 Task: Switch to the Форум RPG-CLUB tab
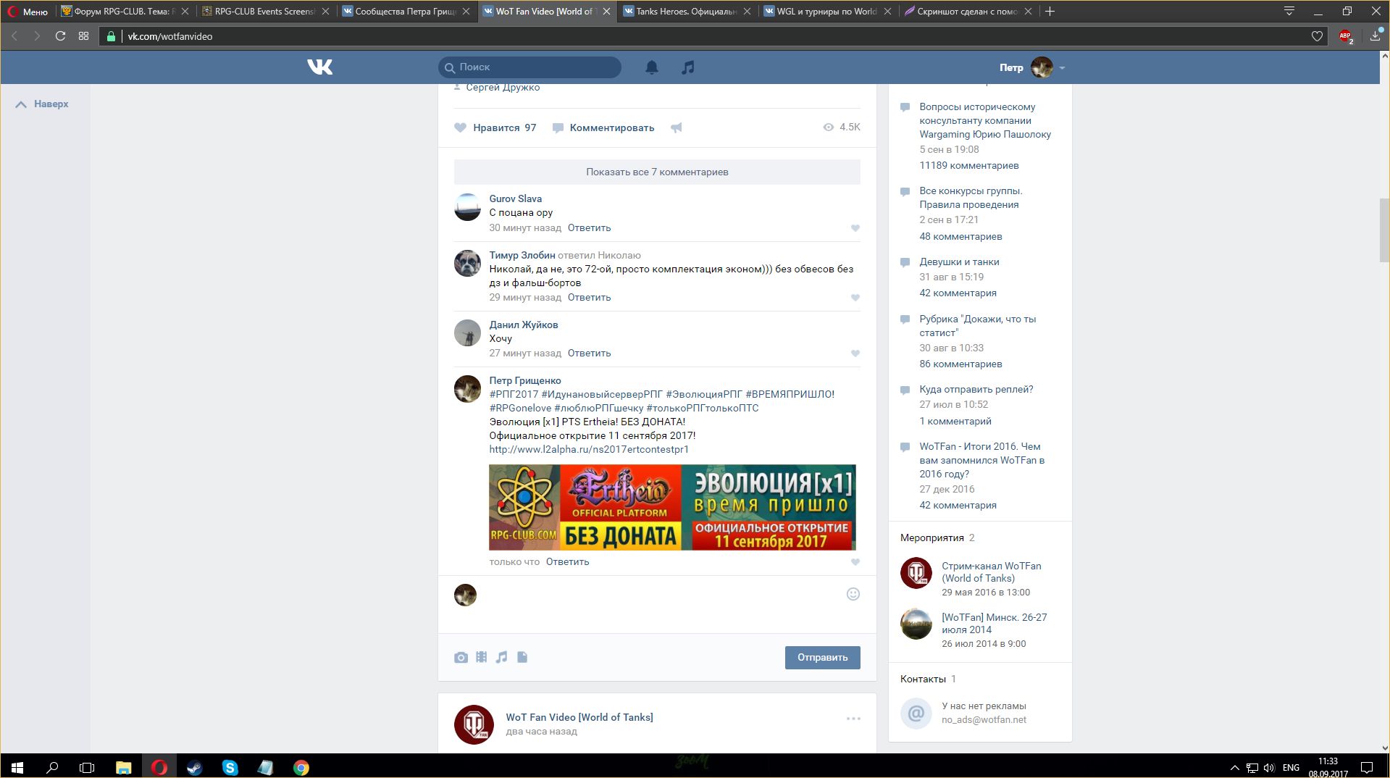point(125,12)
